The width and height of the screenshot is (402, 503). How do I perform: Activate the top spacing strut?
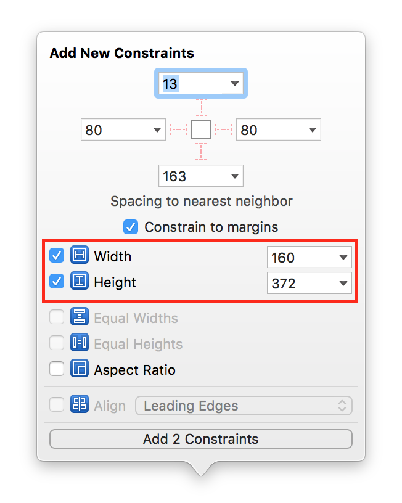tap(201, 107)
